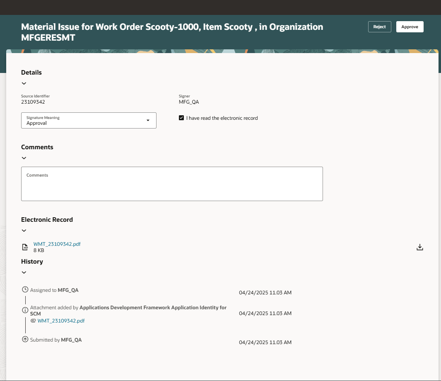The width and height of the screenshot is (441, 381).
Task: Click the clock icon next to Assigned to MFG_QA
Action: tap(25, 290)
